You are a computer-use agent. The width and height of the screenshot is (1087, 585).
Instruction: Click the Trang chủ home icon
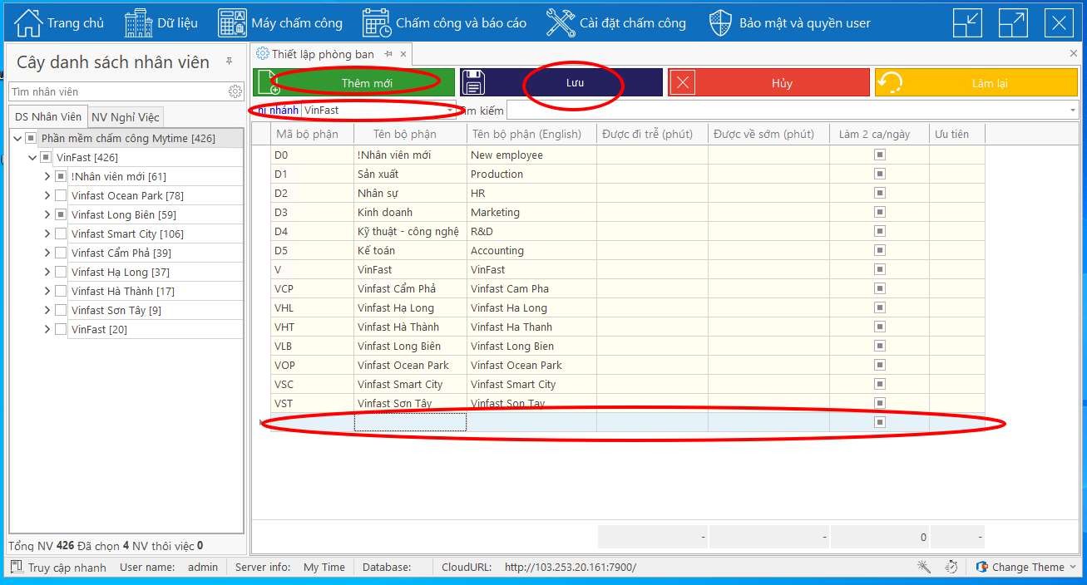28,22
